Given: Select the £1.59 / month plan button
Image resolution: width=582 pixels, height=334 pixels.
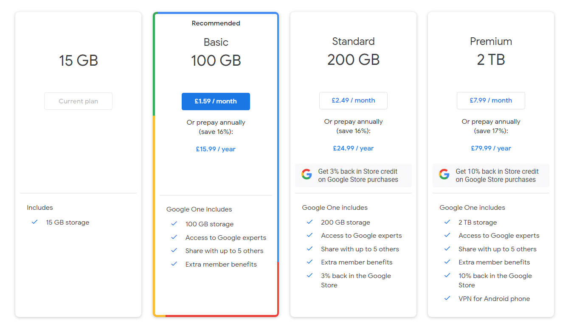Looking at the screenshot, I should 216,101.
